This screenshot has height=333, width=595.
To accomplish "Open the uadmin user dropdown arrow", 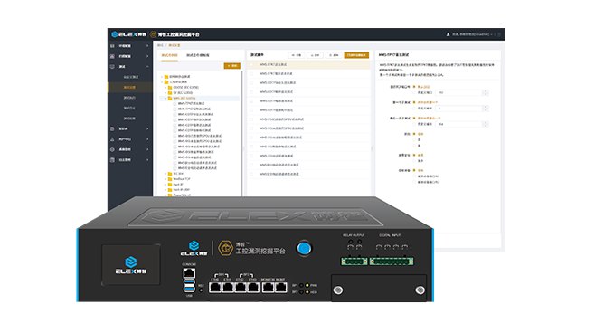I will (492, 34).
